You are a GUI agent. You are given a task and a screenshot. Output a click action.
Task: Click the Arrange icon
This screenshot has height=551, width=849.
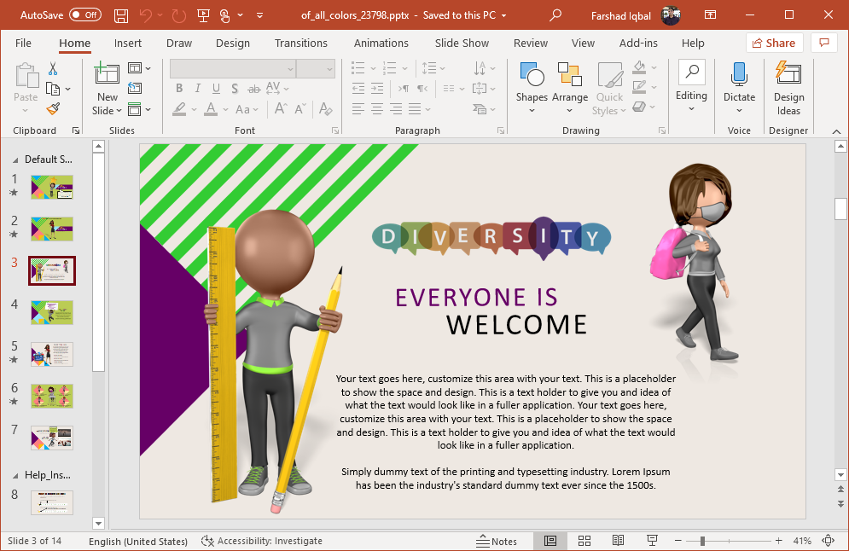[569, 83]
